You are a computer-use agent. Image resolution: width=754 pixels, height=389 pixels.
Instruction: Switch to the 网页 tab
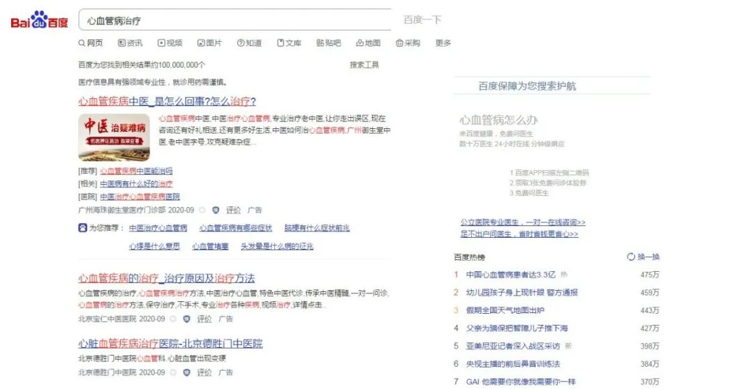point(90,43)
